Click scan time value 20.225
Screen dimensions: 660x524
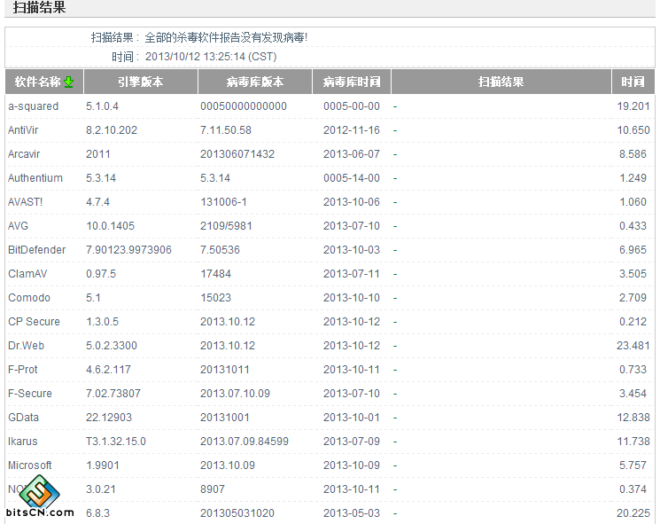633,513
